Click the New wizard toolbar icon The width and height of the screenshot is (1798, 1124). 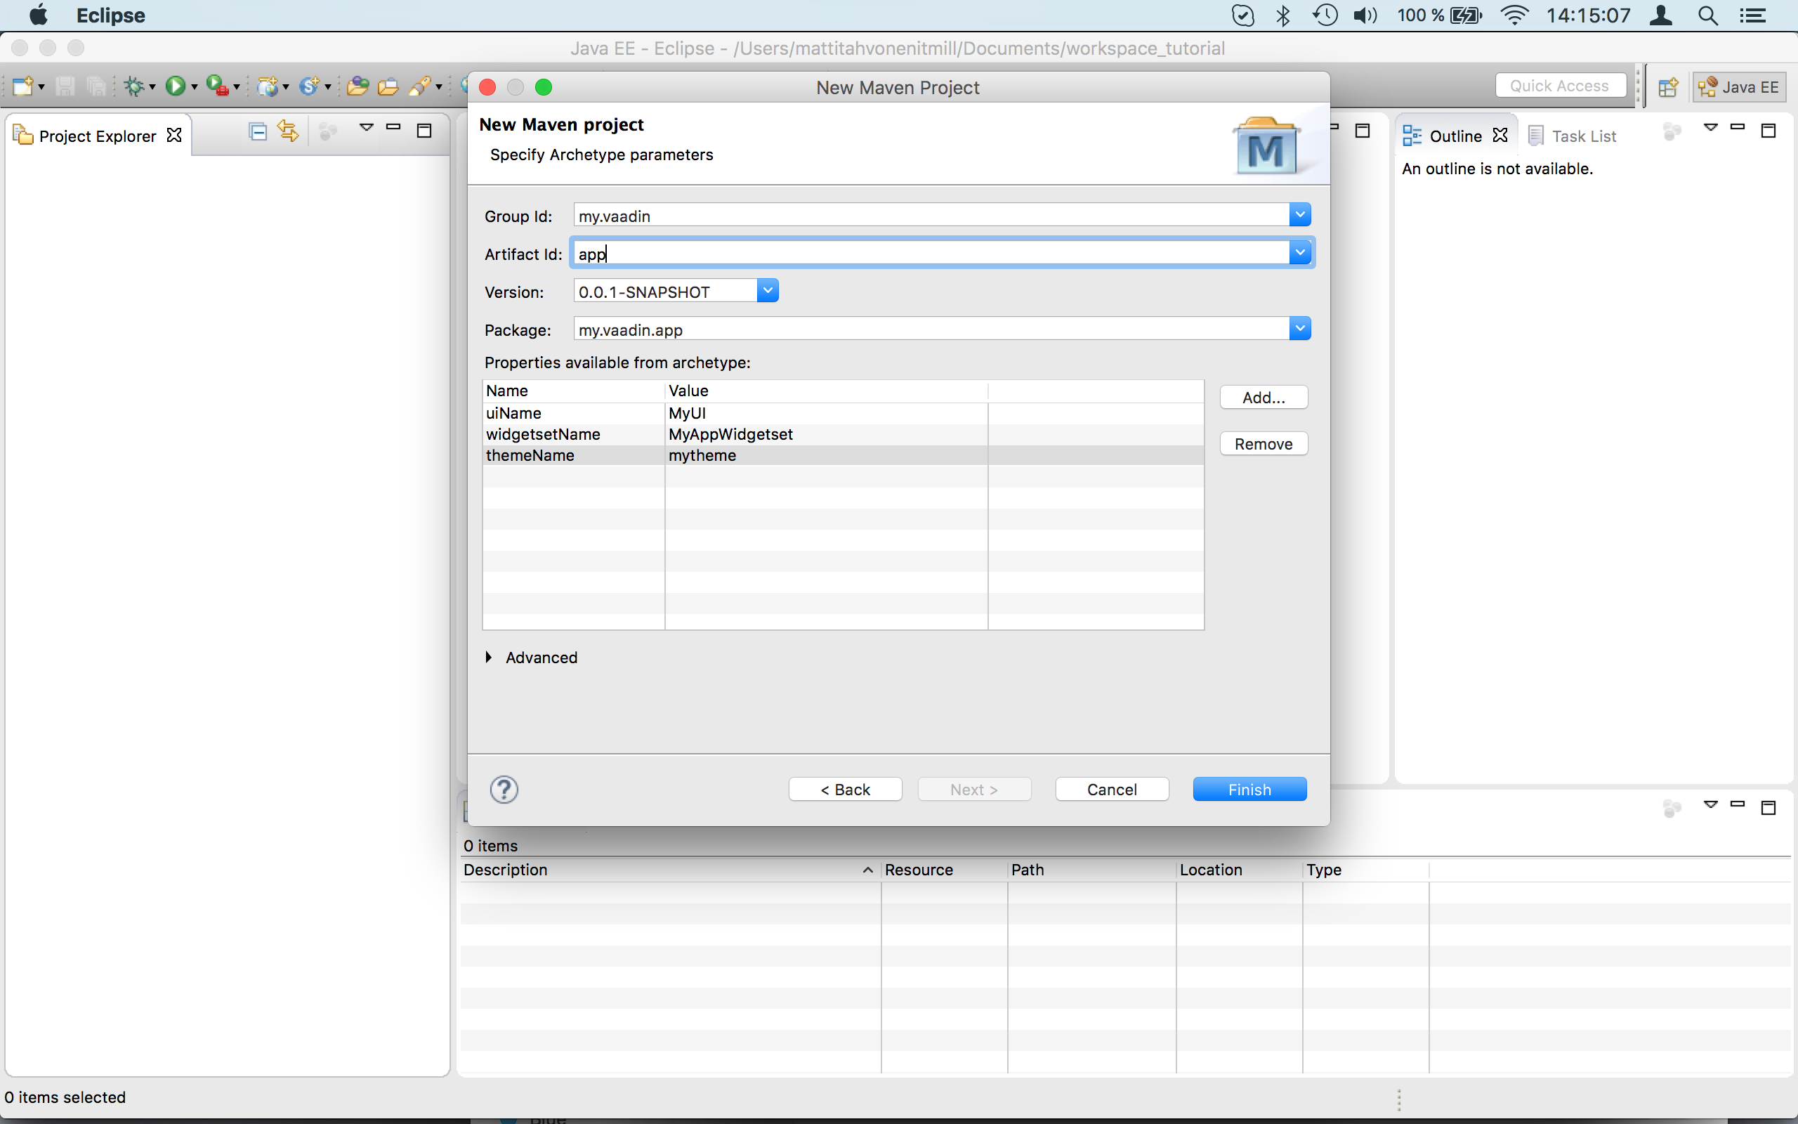coord(22,86)
